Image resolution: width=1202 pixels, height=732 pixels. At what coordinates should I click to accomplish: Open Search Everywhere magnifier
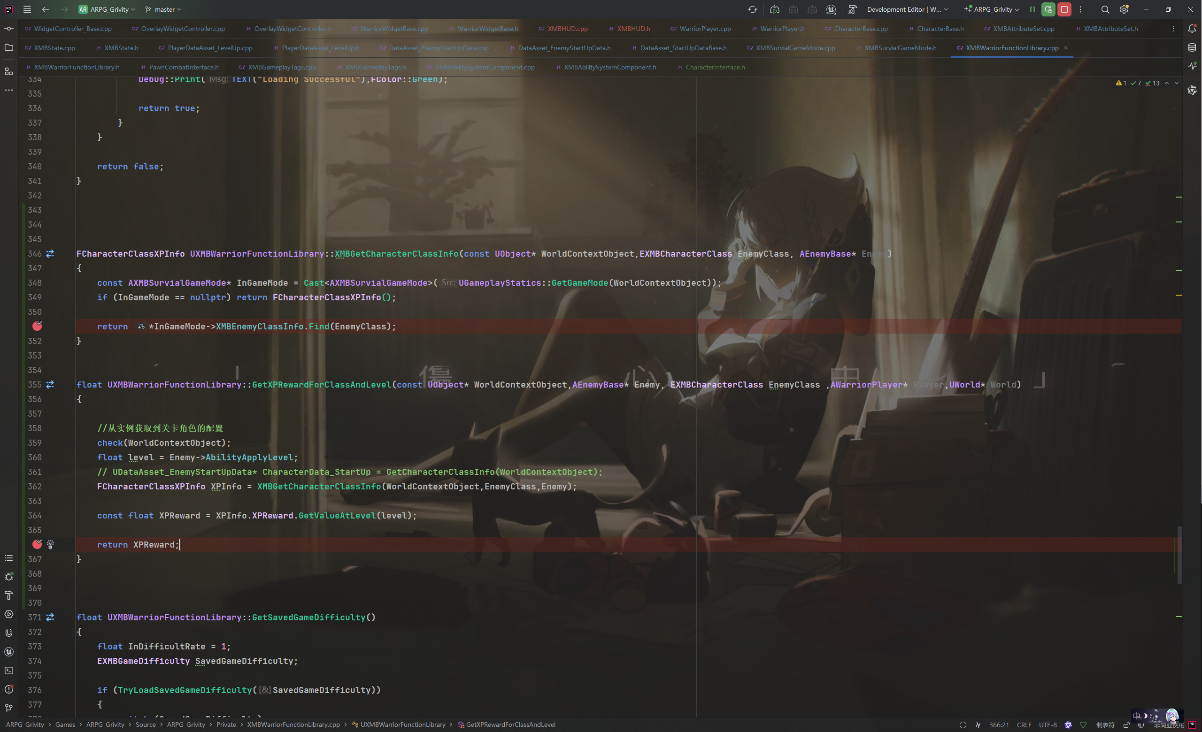[1105, 9]
